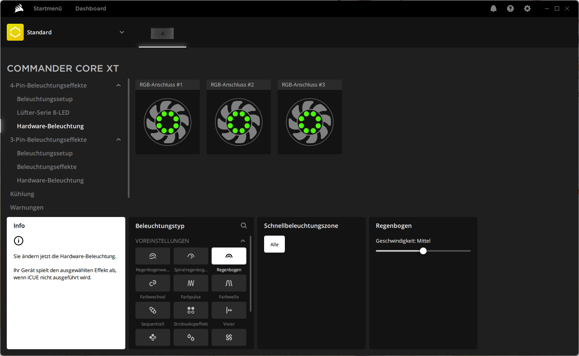Toggle the Alle lighting zone button

(x=274, y=245)
